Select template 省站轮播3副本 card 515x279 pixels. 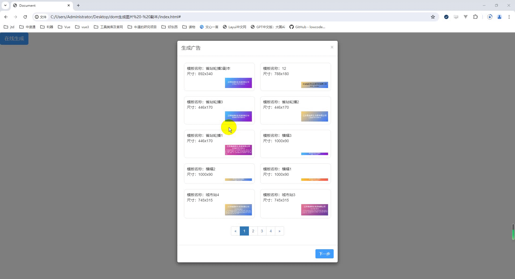point(219,77)
